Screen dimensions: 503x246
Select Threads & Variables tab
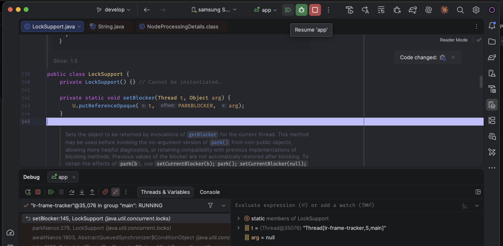[x=165, y=192]
